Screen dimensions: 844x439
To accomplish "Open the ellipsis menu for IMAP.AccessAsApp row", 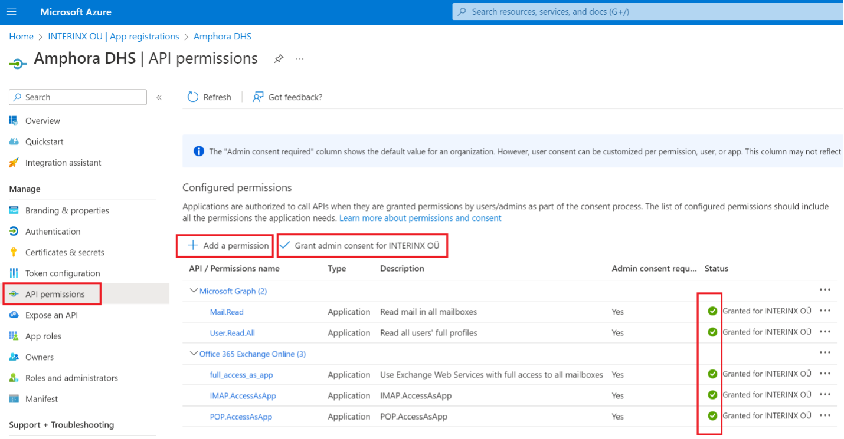I will tap(825, 395).
